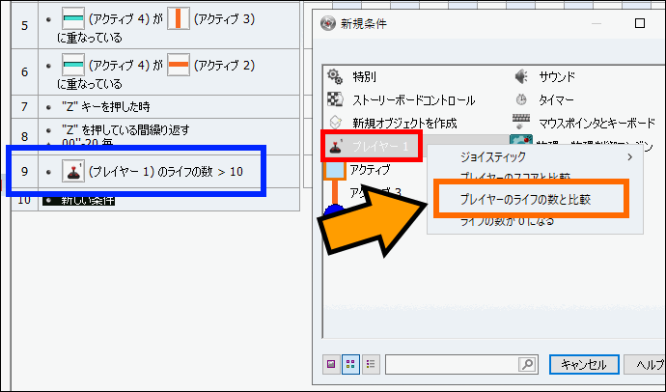
Task: Select event line number 7
Action: click(x=25, y=106)
